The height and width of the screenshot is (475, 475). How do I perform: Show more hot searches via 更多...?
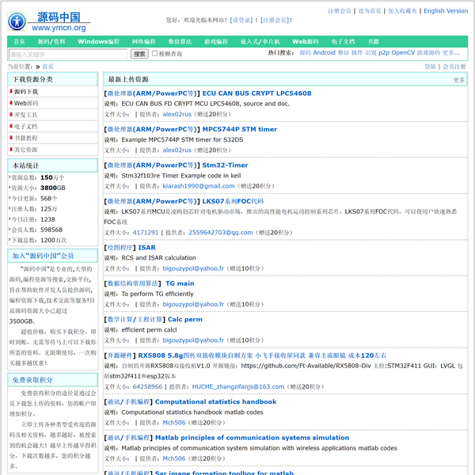click(452, 53)
